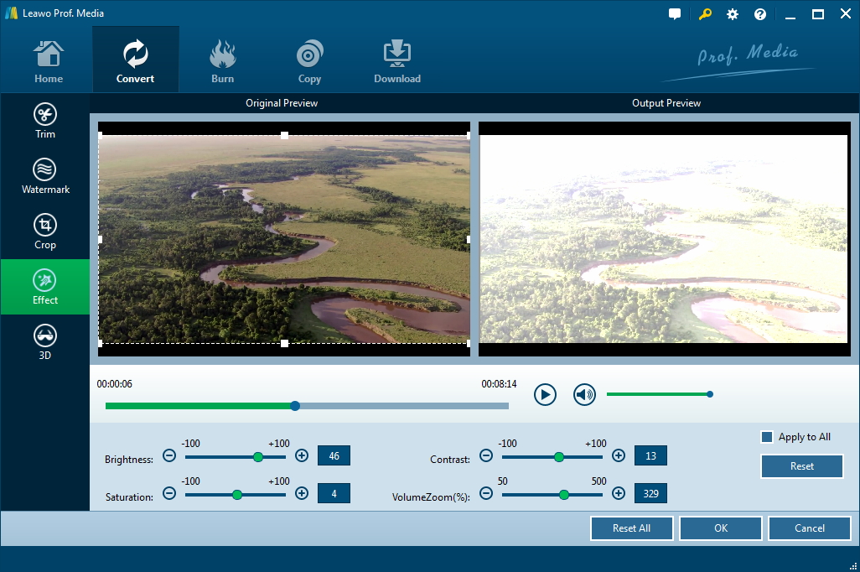Click the Saturation slider handle
The width and height of the screenshot is (860, 572).
click(237, 494)
